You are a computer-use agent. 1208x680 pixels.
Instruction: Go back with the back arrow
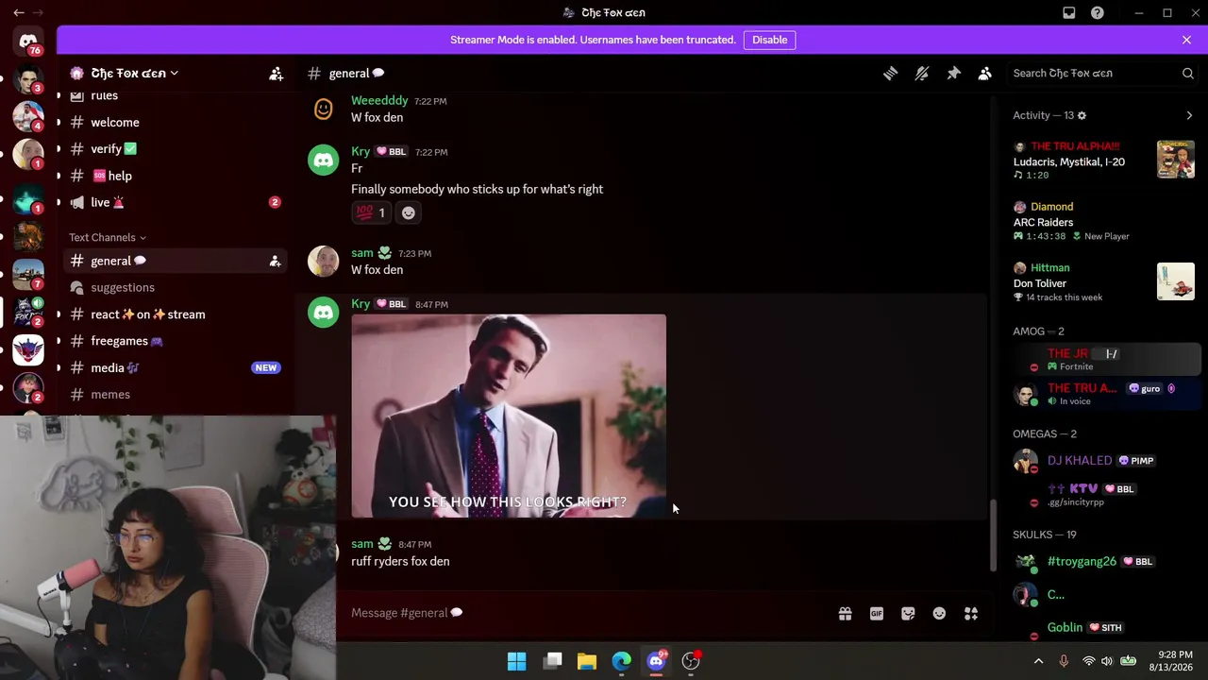[x=19, y=12]
